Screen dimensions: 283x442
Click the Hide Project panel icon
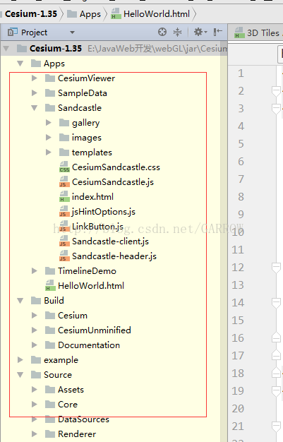click(x=217, y=32)
